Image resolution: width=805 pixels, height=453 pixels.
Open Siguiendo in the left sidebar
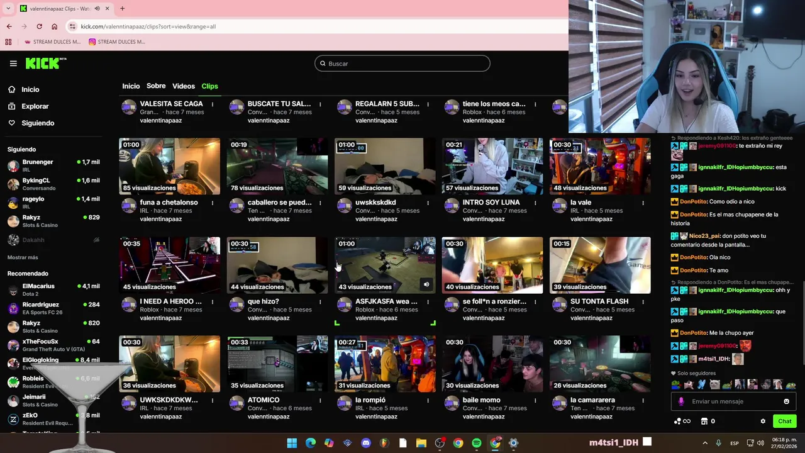[38, 123]
